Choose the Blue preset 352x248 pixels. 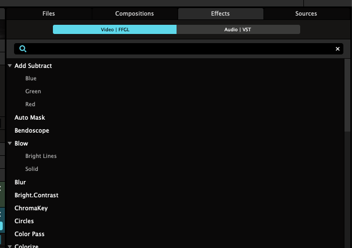click(x=31, y=79)
